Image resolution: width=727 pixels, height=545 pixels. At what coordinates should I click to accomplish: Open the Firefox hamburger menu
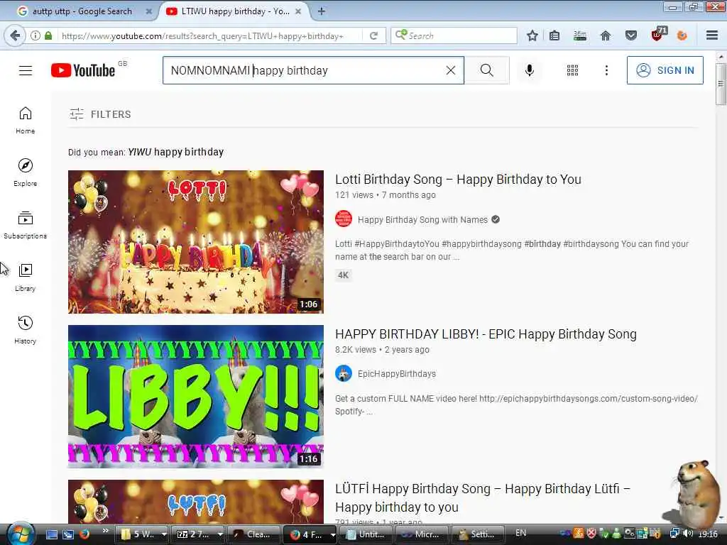point(712,35)
